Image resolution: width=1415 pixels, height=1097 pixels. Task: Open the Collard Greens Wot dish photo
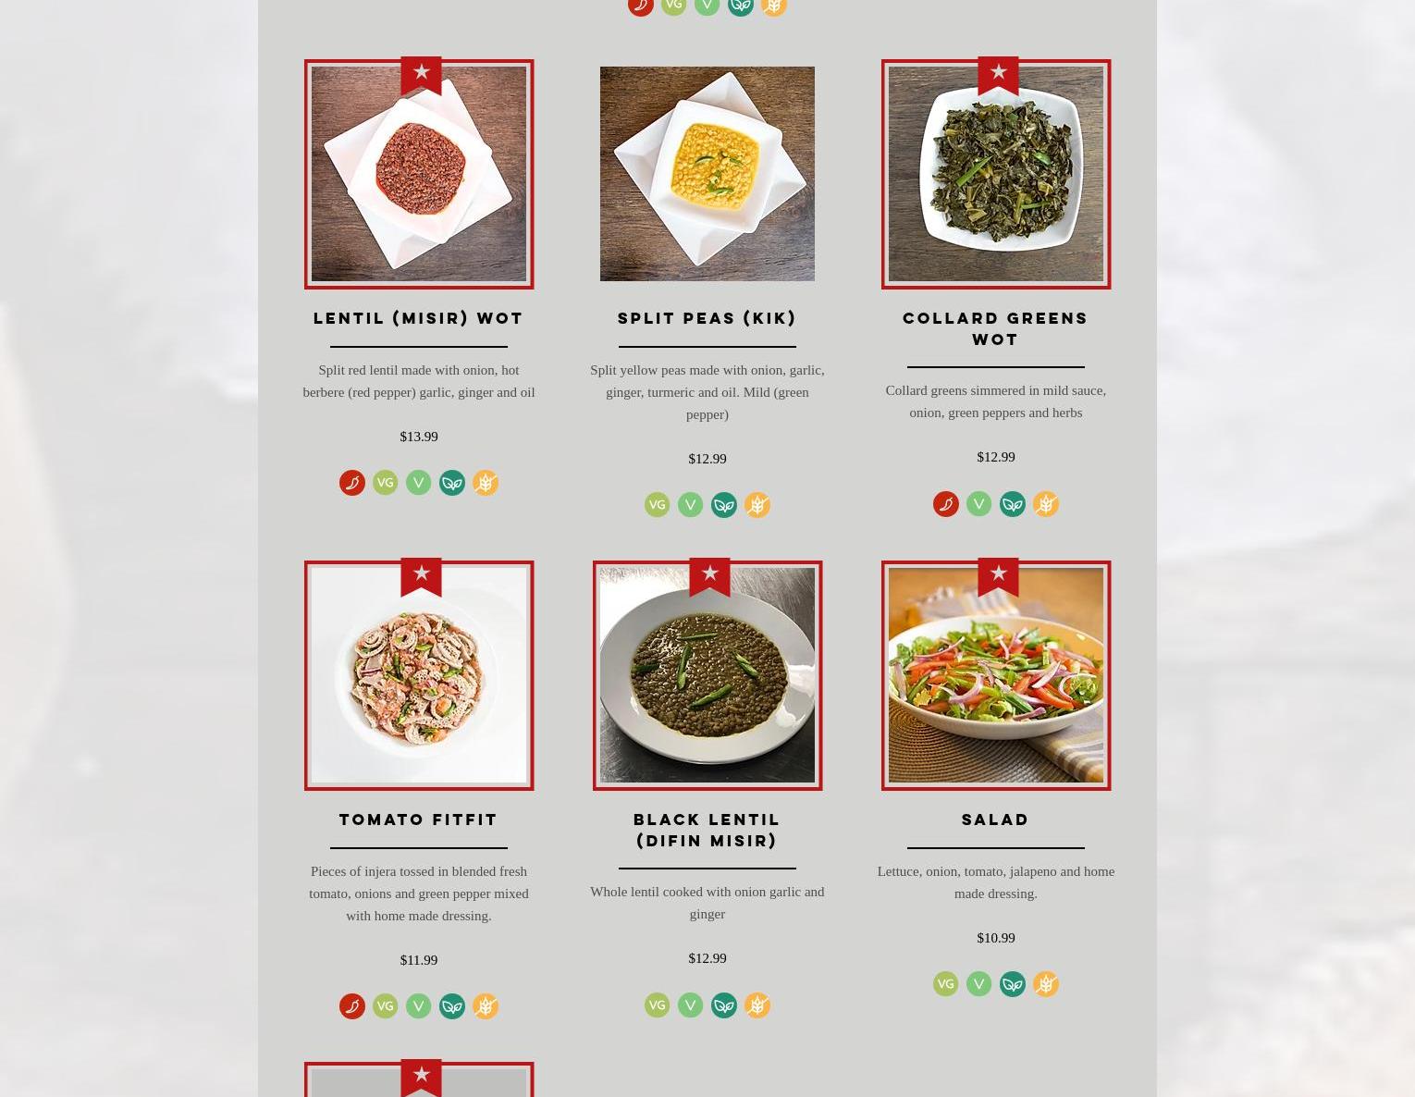coord(996,174)
